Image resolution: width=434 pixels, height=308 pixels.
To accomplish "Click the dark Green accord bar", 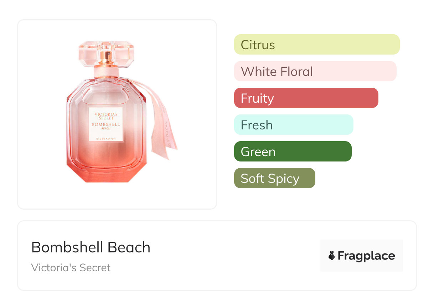I will (293, 152).
